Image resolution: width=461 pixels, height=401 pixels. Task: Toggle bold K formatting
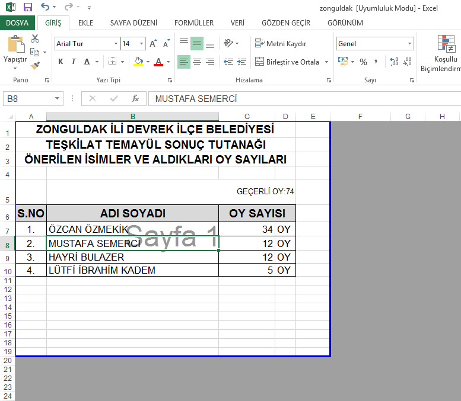tap(61, 62)
